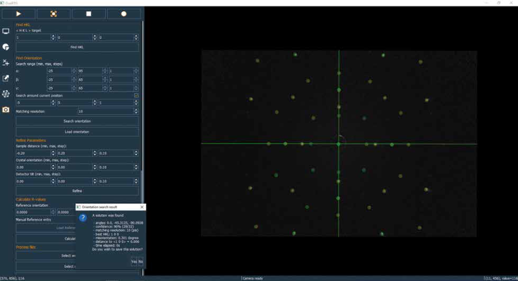Image resolution: width=518 pixels, height=281 pixels.
Task: Click the X-plus calibration sidebar icon
Action: [x=6, y=63]
